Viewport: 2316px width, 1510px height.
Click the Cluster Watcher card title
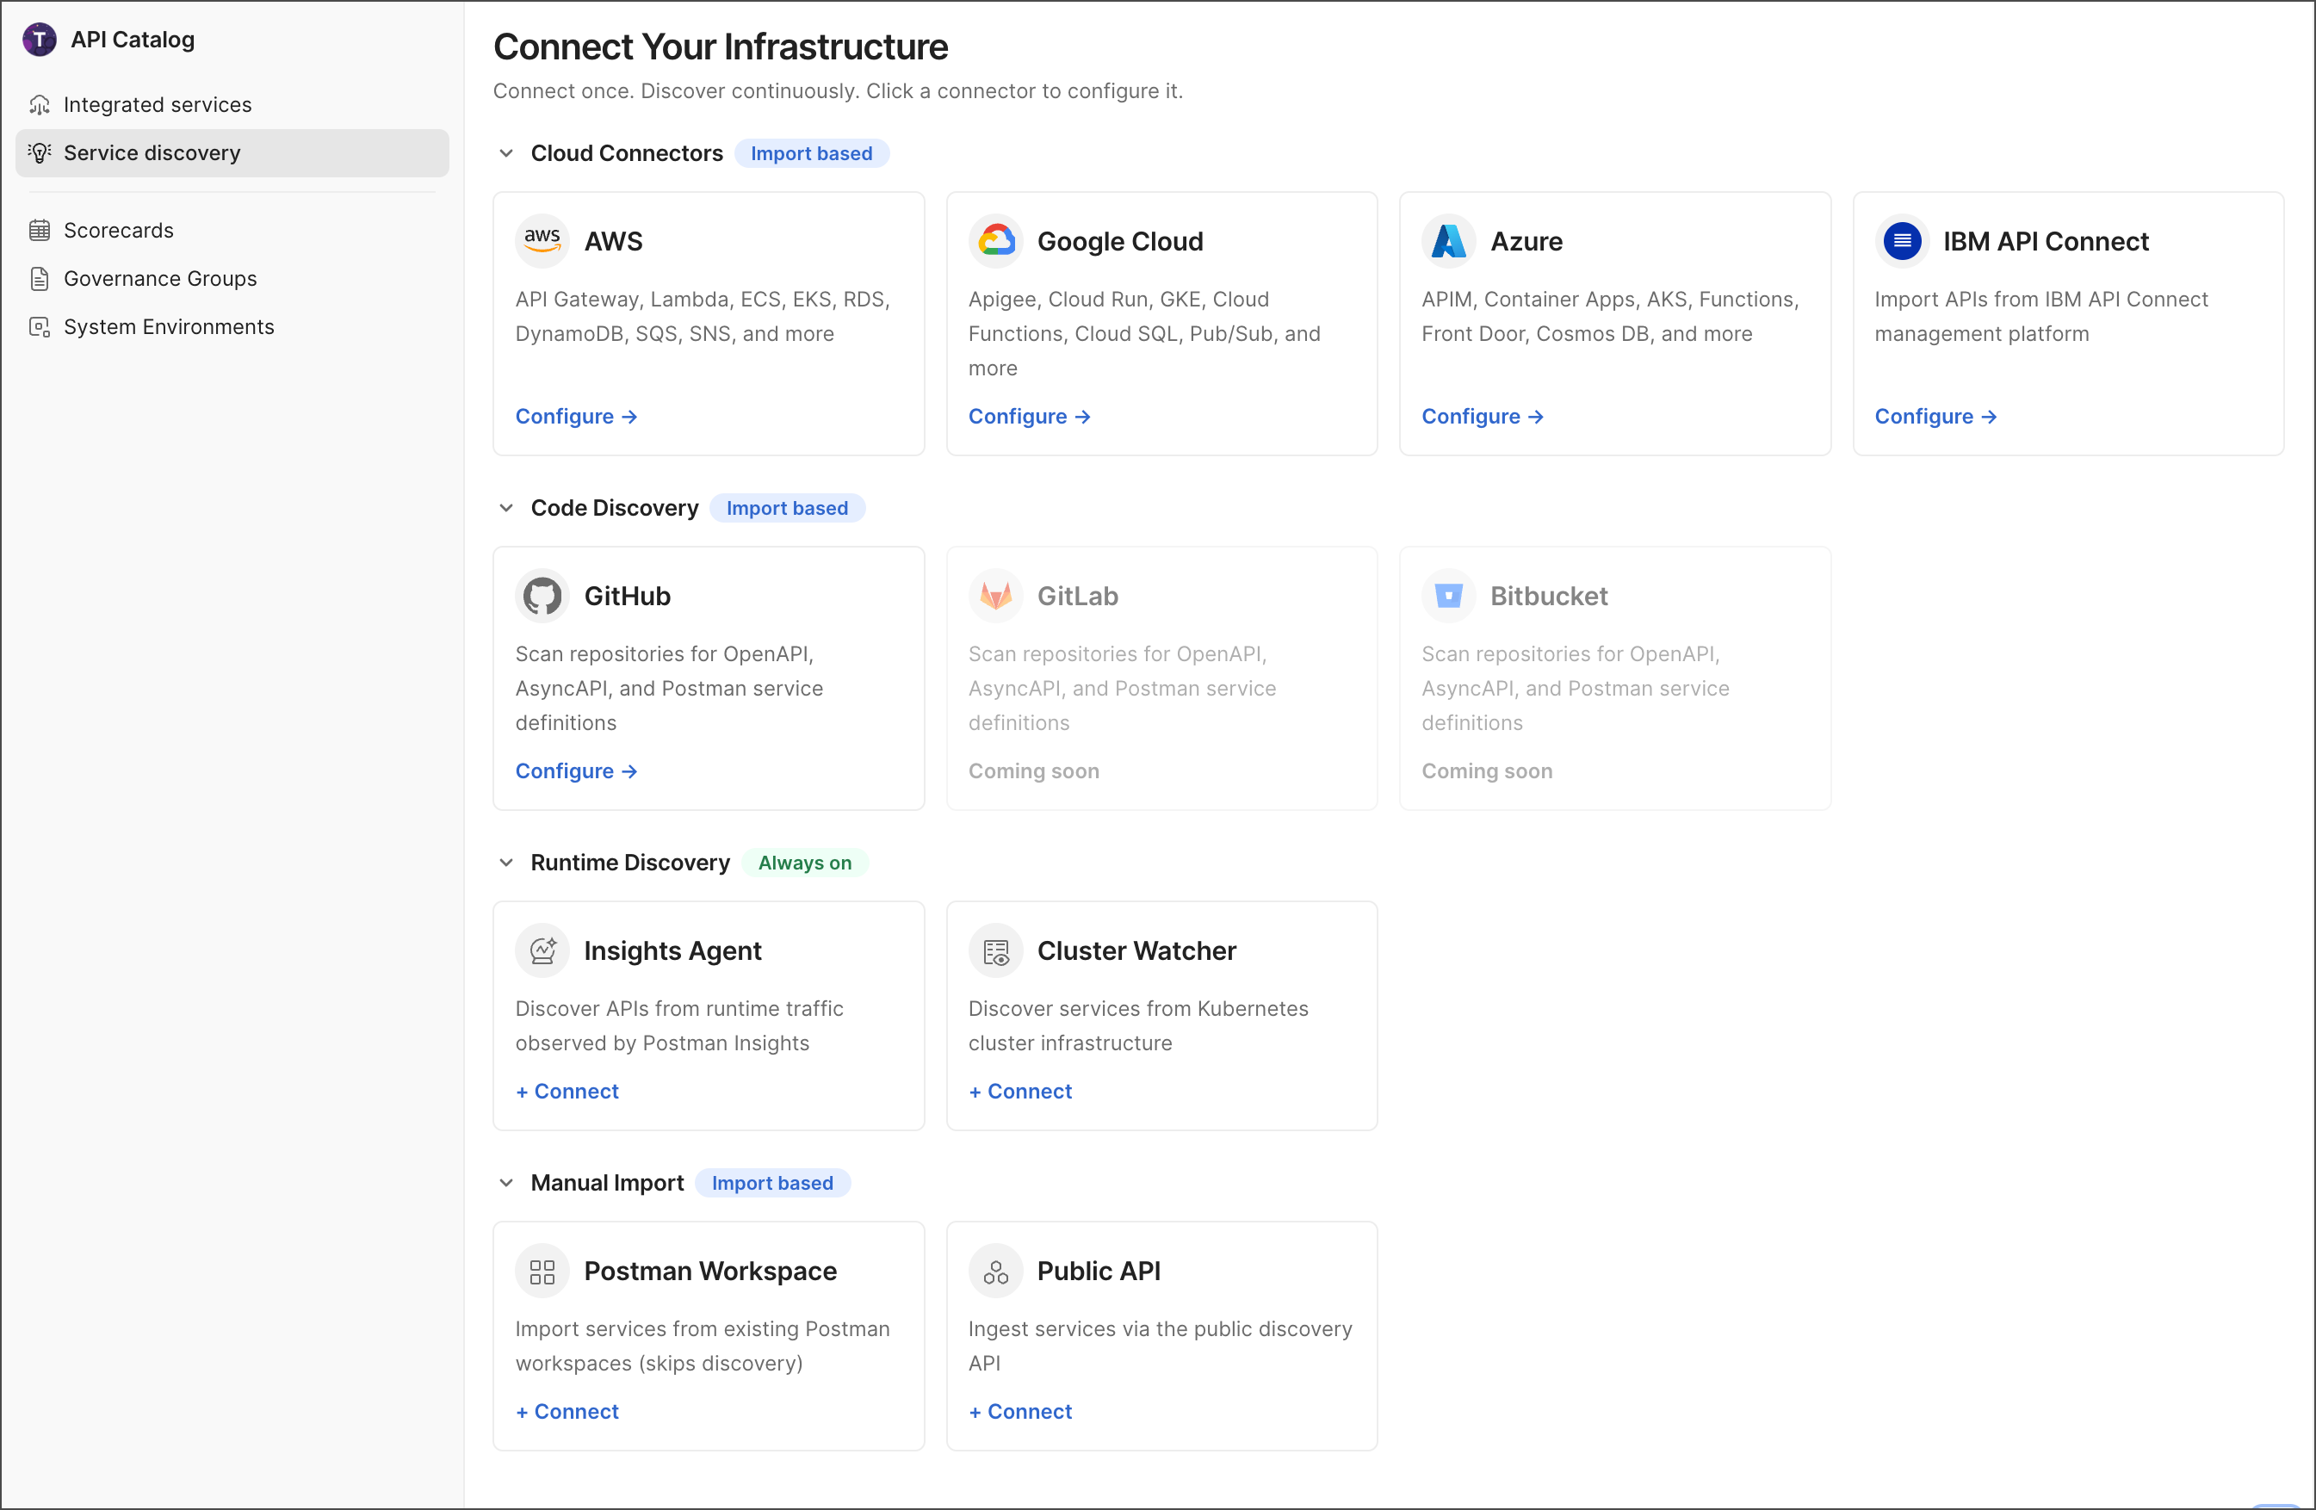(x=1136, y=950)
